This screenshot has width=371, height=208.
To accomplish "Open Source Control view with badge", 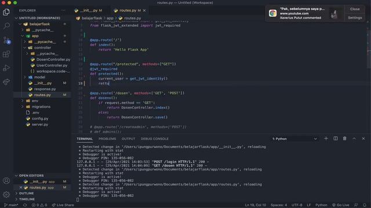I will pyautogui.click(x=6, y=40).
